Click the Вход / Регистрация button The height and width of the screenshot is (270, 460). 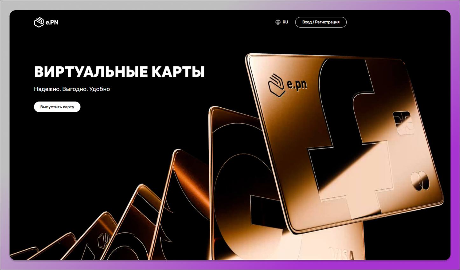tap(321, 22)
